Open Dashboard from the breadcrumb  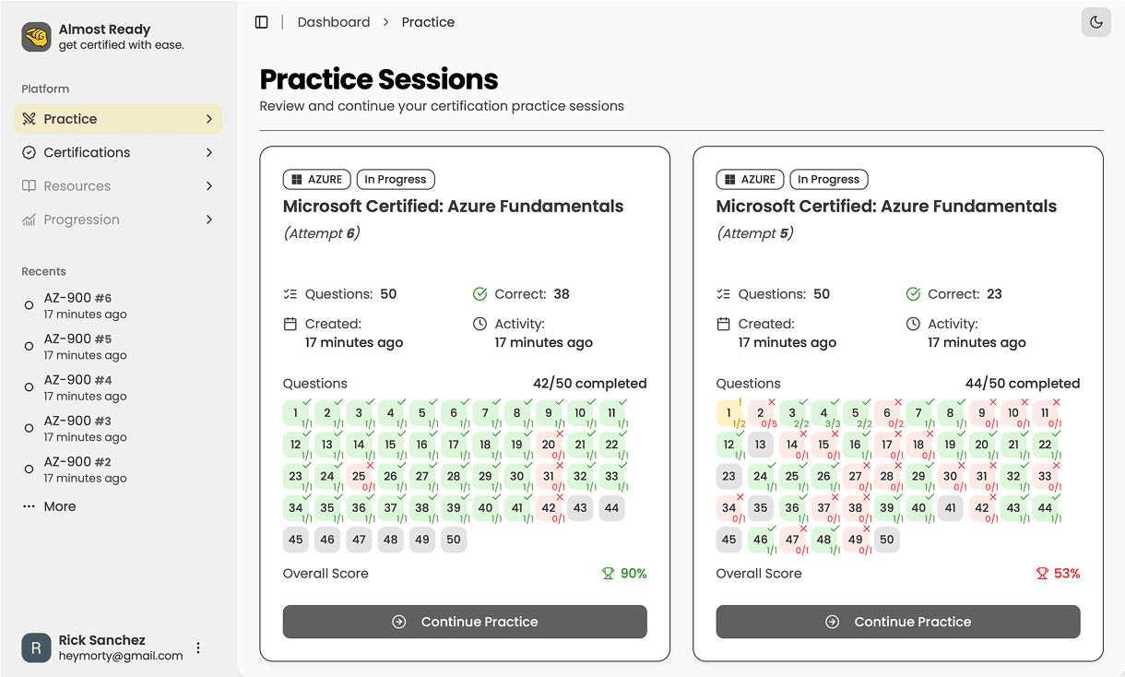(x=334, y=21)
